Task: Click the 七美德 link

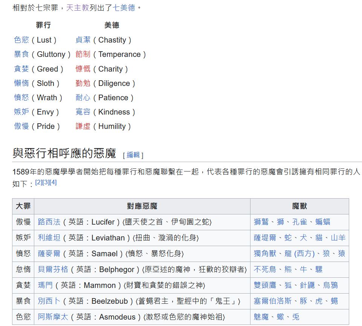Action: coord(124,8)
